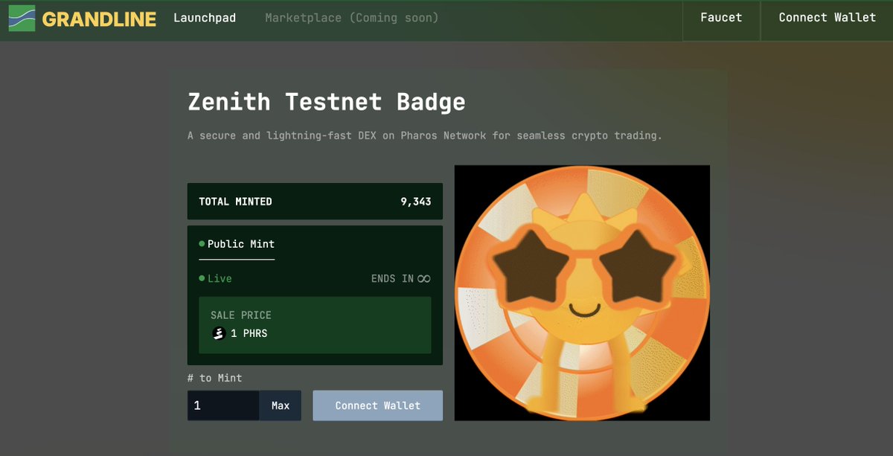Click the number to mint input field

coord(223,405)
